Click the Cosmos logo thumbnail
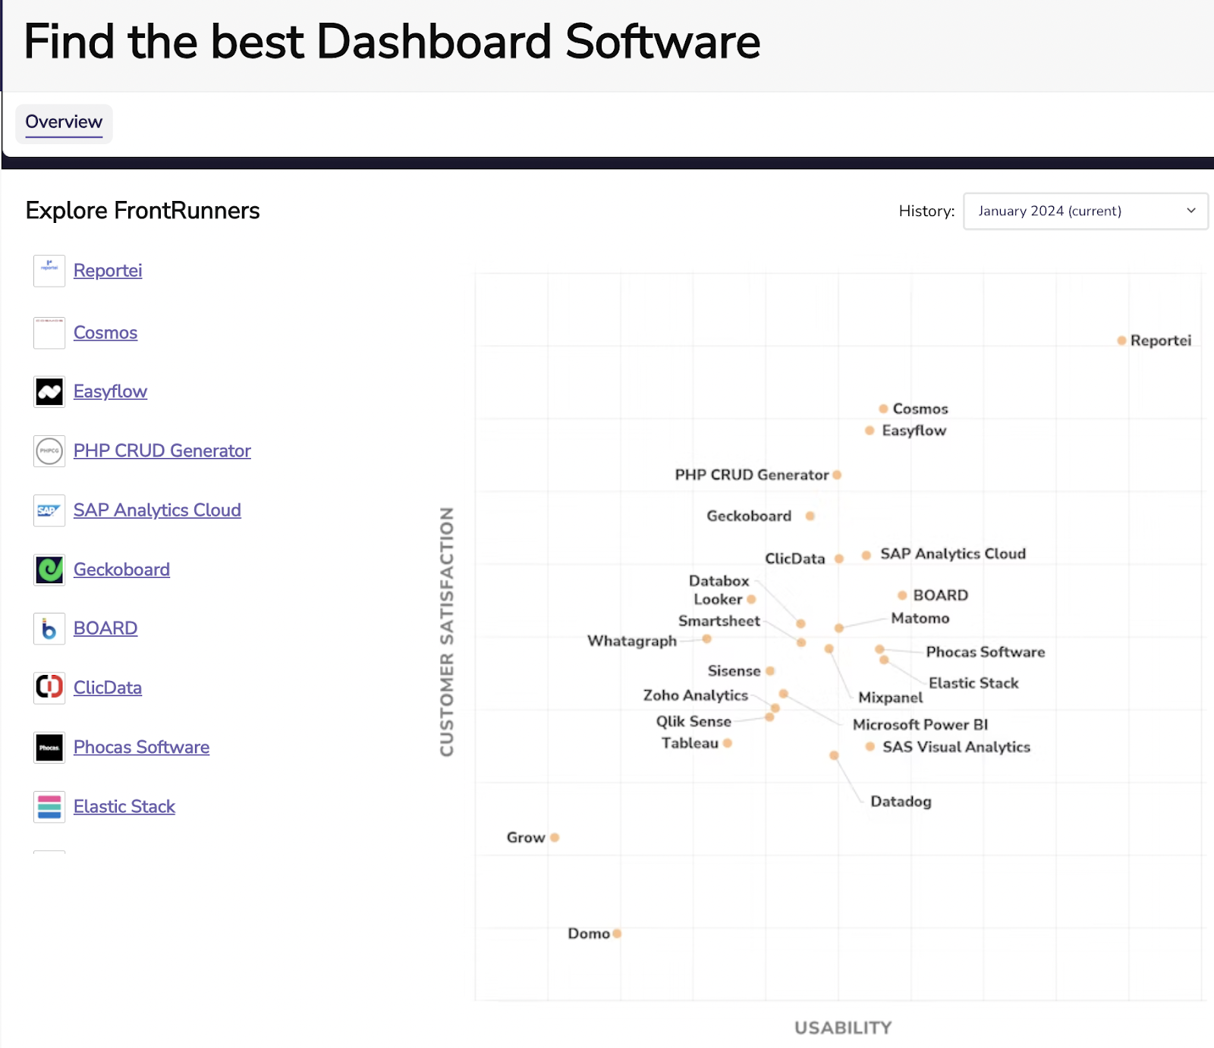The image size is (1214, 1048). pyautogui.click(x=49, y=333)
